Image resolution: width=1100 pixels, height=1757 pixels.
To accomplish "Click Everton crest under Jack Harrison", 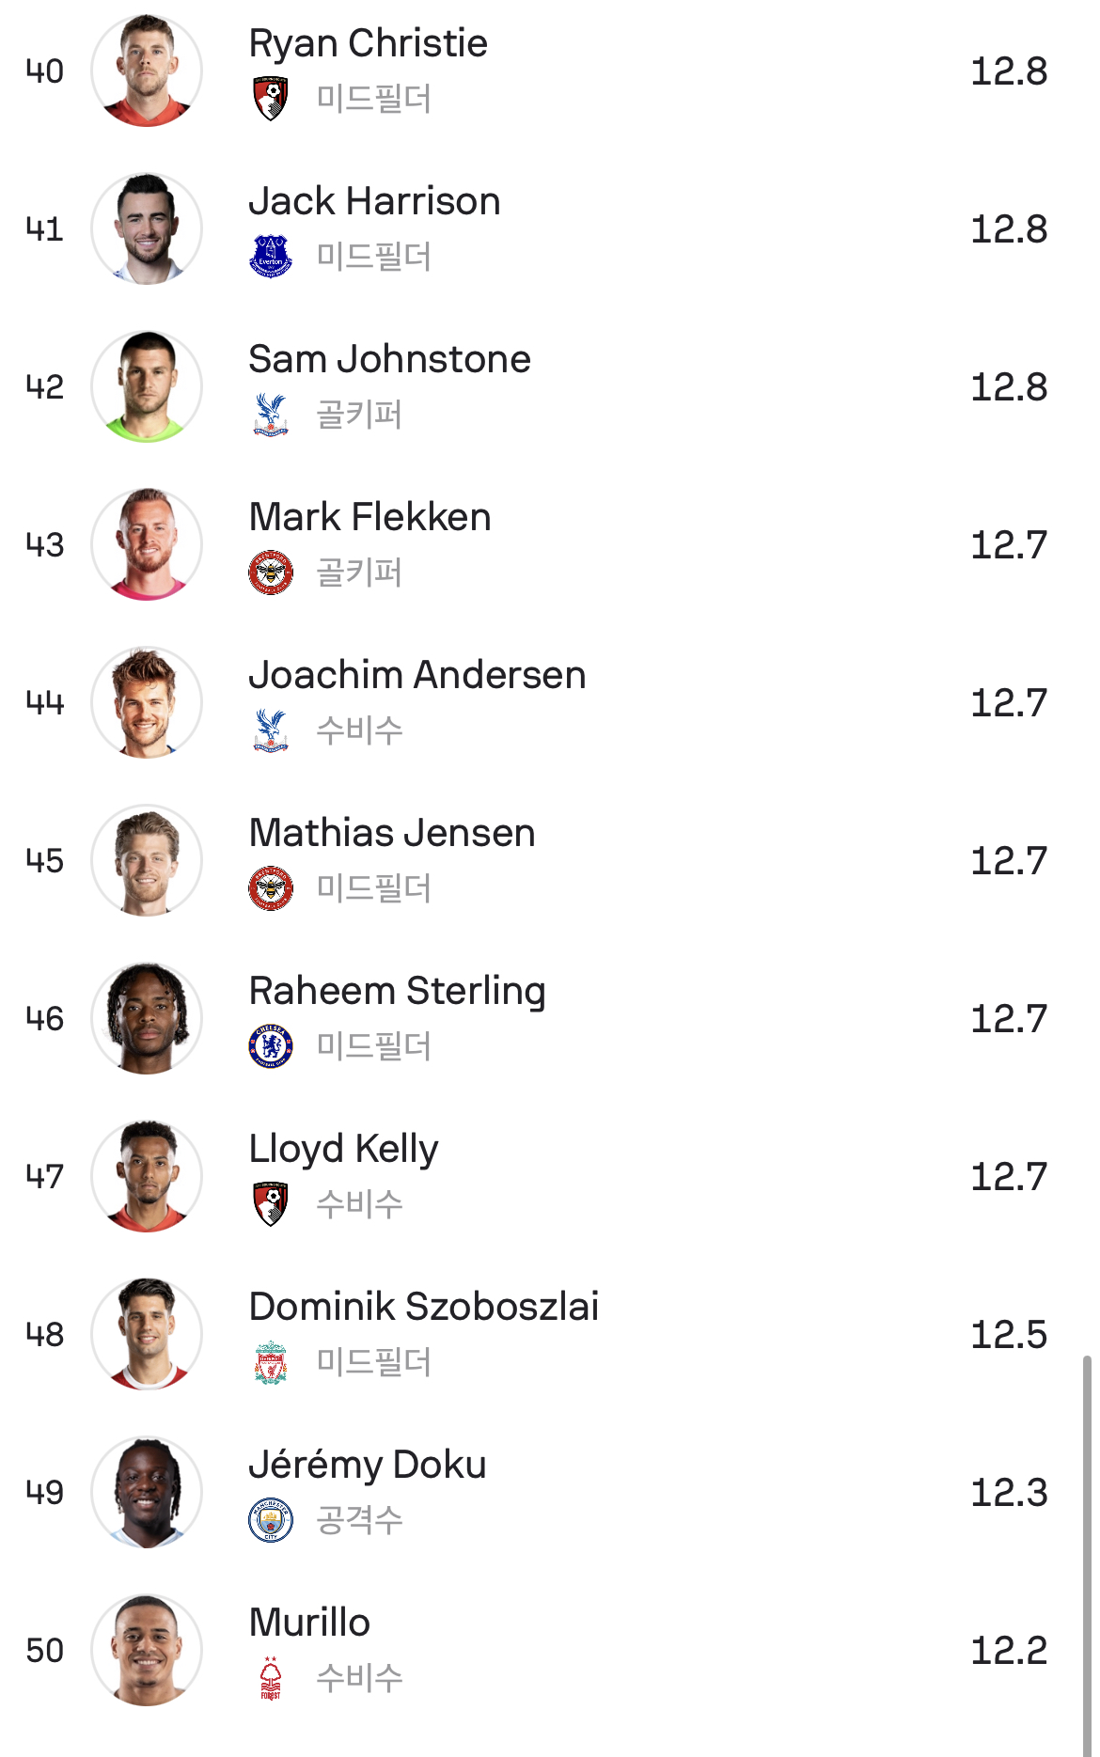I will (x=271, y=257).
